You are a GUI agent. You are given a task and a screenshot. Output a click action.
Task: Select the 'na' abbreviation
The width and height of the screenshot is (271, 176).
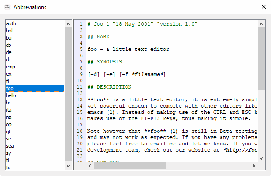coord(35,117)
